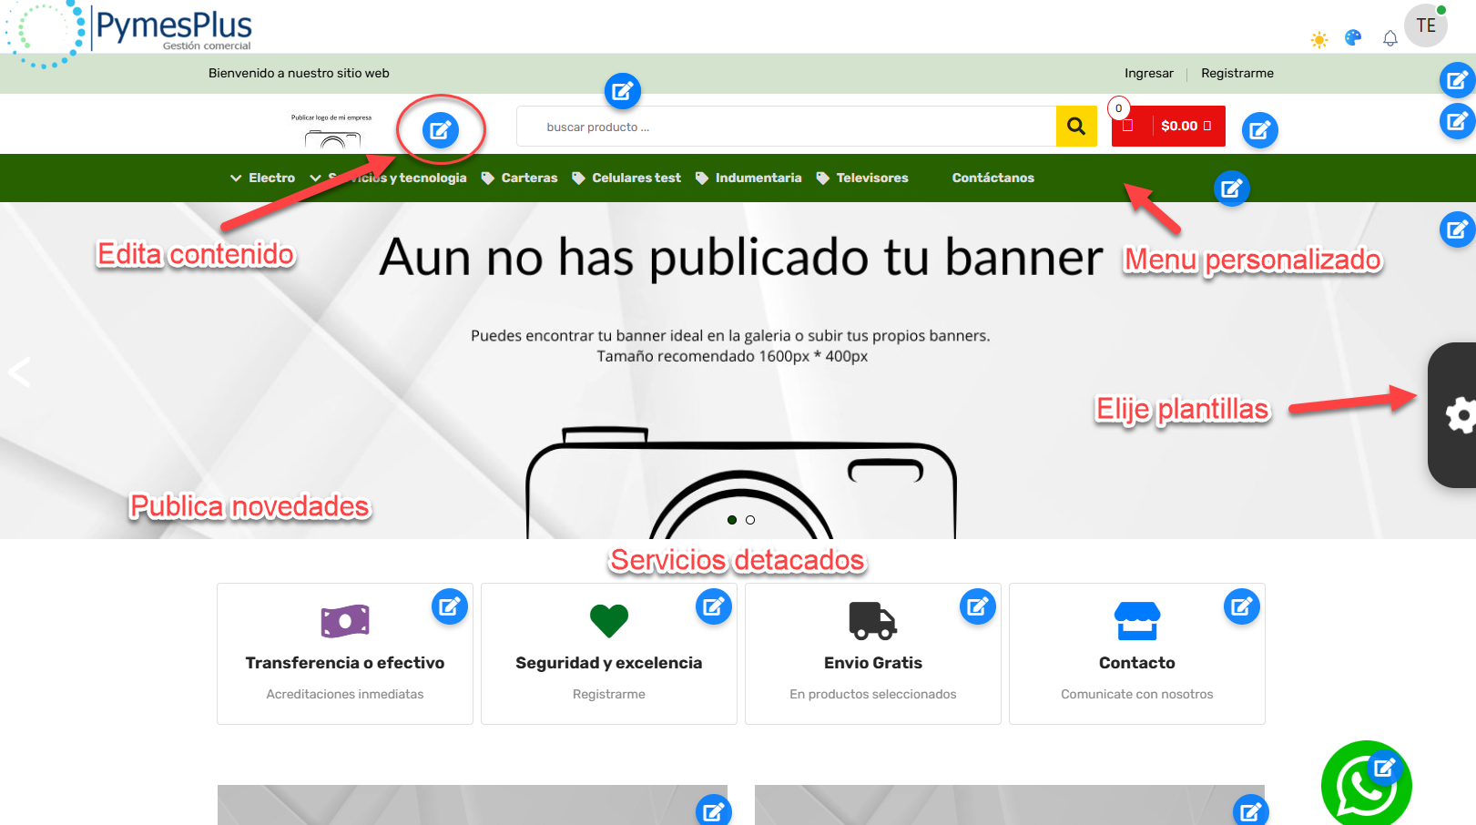This screenshot has width=1476, height=825.
Task: Expand the Electro dropdown menu
Action: pyautogui.click(x=270, y=178)
